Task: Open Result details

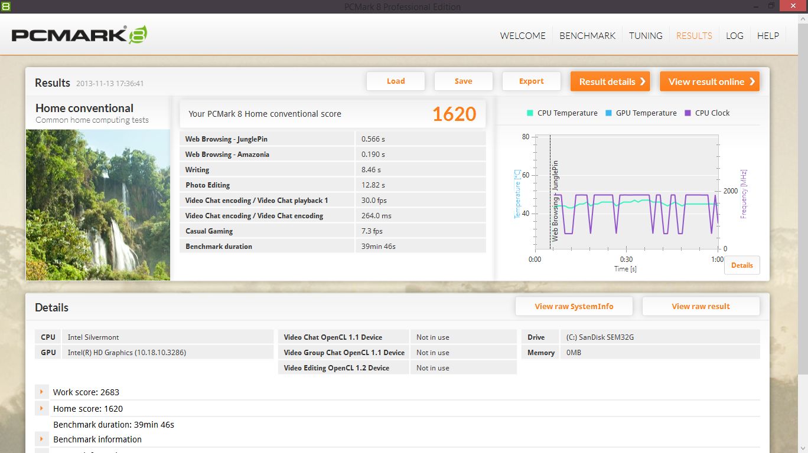Action: point(610,81)
